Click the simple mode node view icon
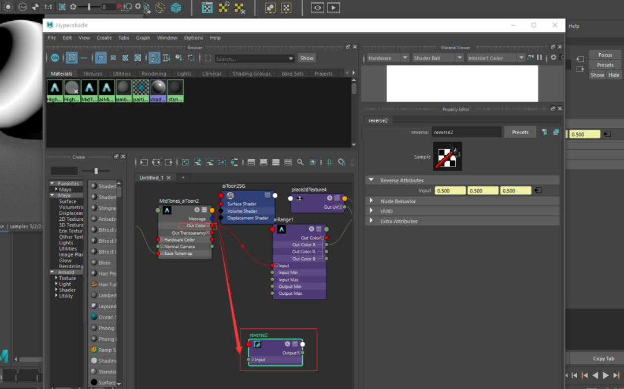Image resolution: width=624 pixels, height=389 pixels. 251,162
